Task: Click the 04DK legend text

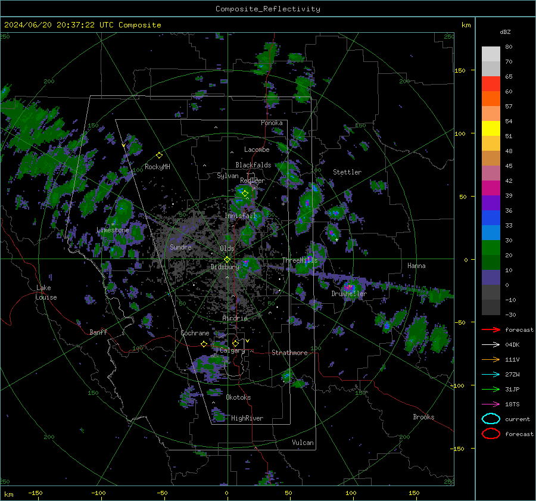Action: [x=512, y=345]
